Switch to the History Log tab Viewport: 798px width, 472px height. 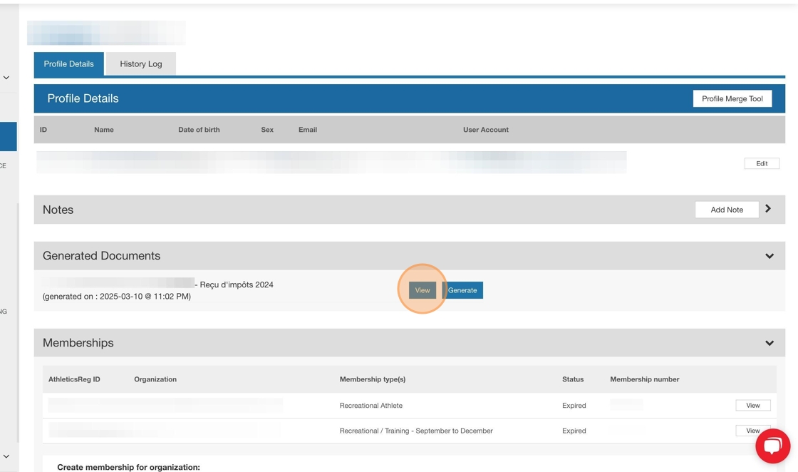click(x=140, y=64)
